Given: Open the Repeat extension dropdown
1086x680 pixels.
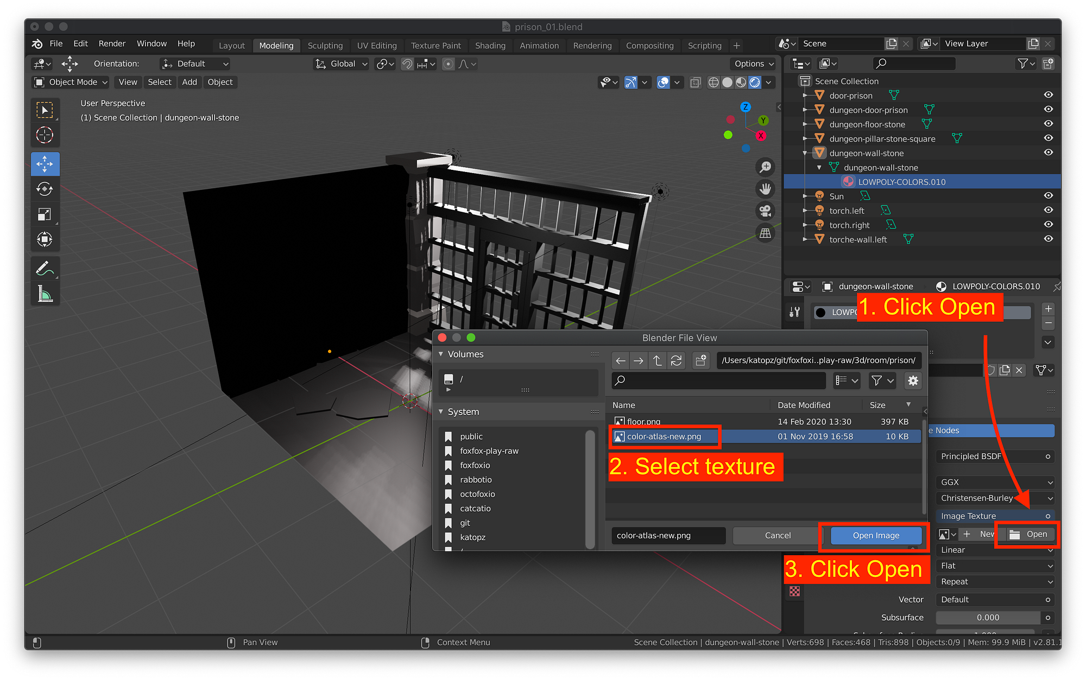Looking at the screenshot, I should (995, 581).
